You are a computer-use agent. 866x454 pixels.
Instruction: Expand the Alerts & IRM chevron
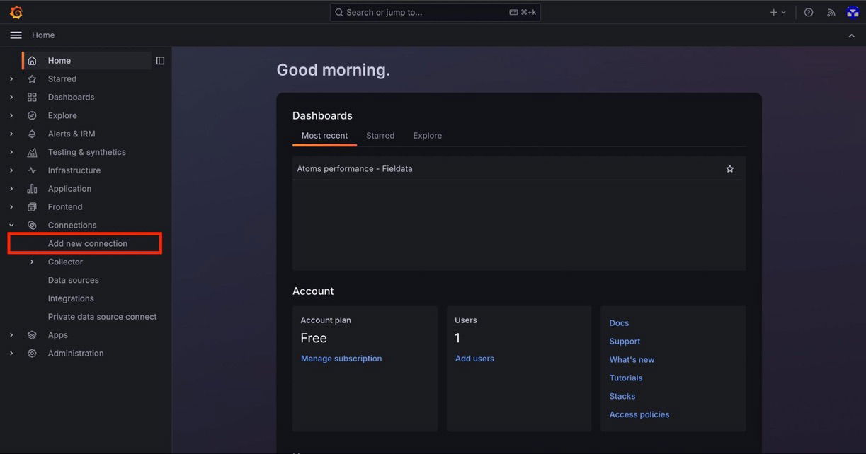11,134
